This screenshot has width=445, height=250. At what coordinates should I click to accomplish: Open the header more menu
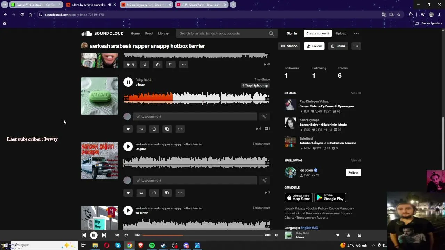click(356, 33)
